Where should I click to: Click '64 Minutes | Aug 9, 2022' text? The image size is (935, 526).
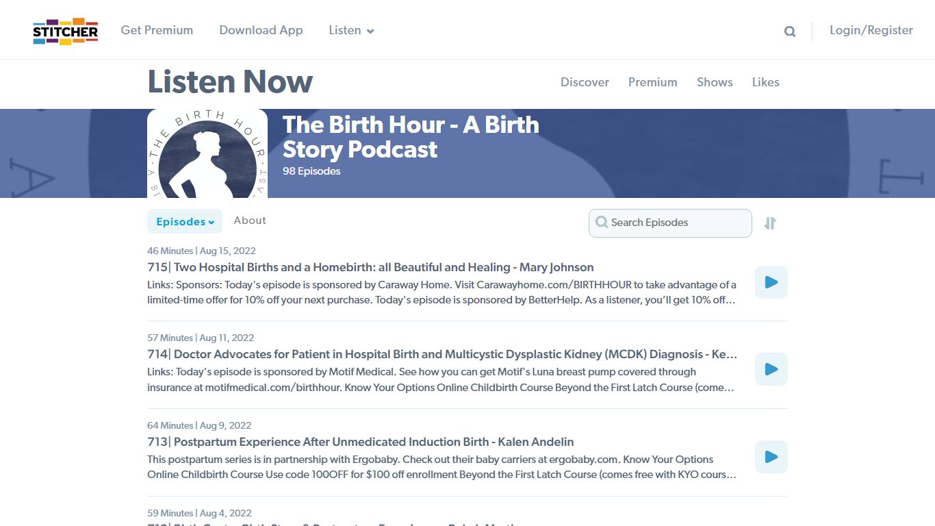199,425
